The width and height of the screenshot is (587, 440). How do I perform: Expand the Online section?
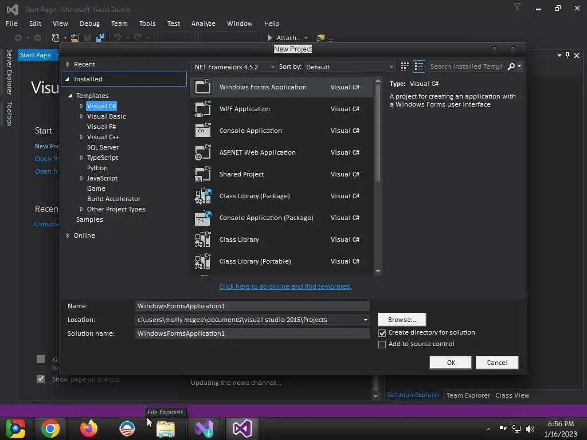pyautogui.click(x=68, y=235)
